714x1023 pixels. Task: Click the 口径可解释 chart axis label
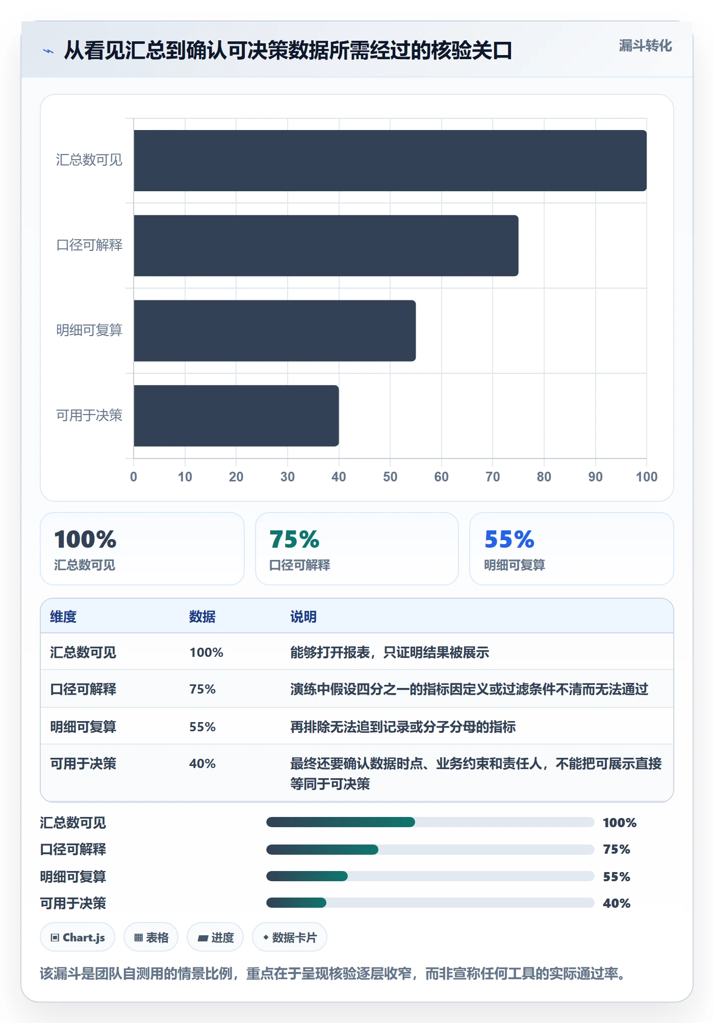pyautogui.click(x=89, y=245)
